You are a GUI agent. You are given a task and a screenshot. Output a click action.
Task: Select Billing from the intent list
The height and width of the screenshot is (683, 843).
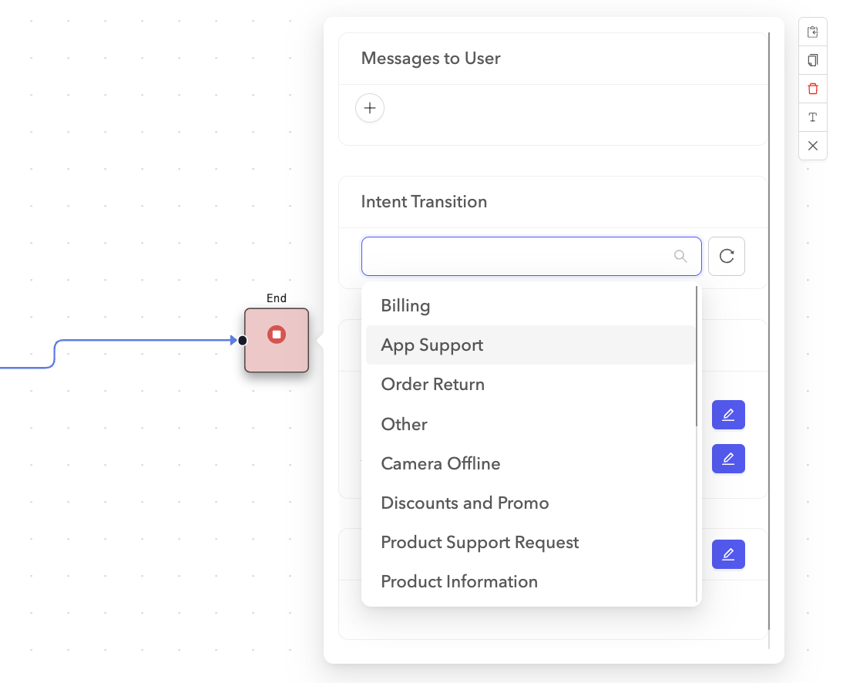pos(405,305)
